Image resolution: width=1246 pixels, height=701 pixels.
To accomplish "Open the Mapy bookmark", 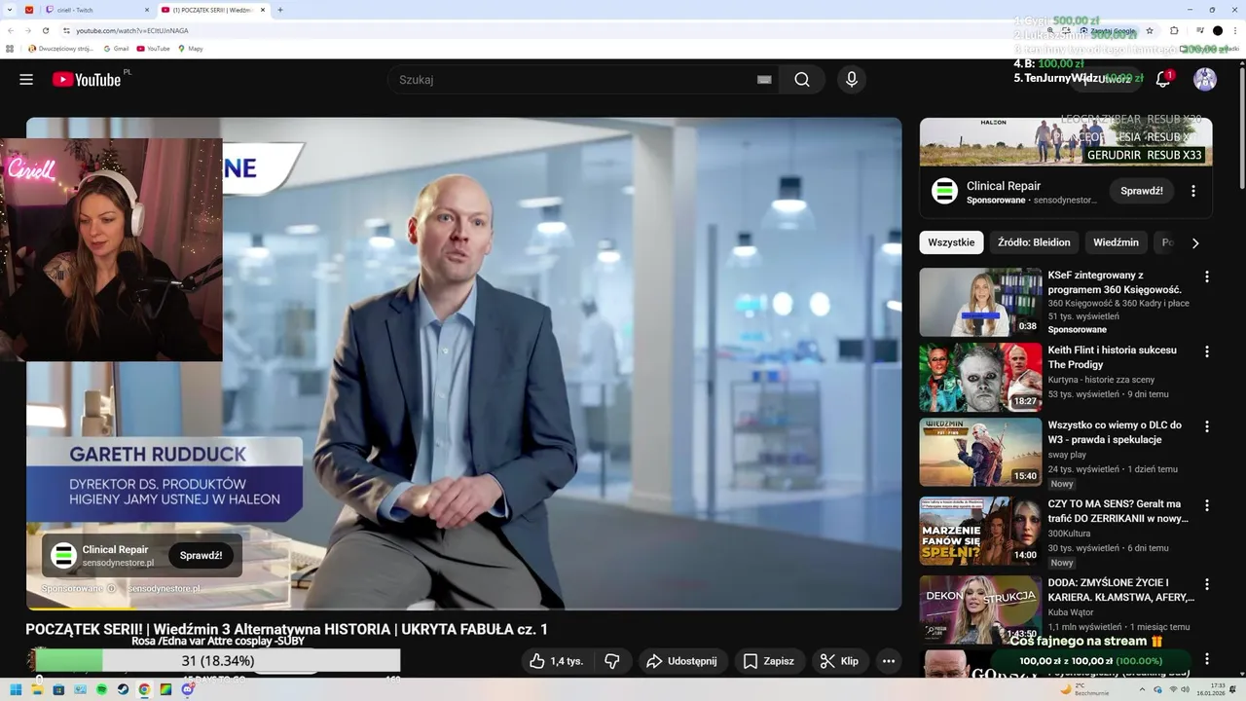I will pyautogui.click(x=191, y=48).
